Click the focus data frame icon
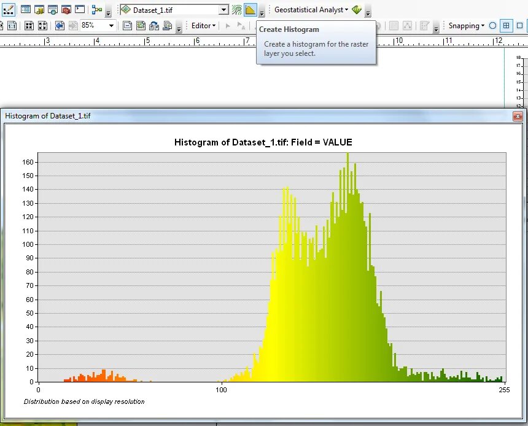The width and height of the screenshot is (528, 426). click(x=141, y=26)
